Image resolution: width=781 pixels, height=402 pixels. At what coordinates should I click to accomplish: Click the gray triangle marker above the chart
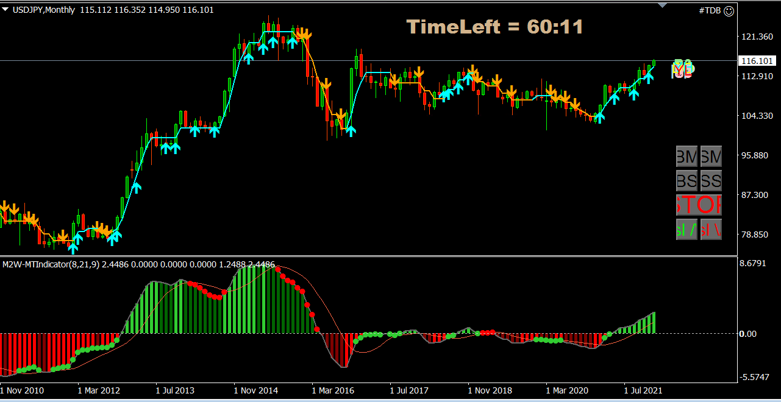coord(662,4)
